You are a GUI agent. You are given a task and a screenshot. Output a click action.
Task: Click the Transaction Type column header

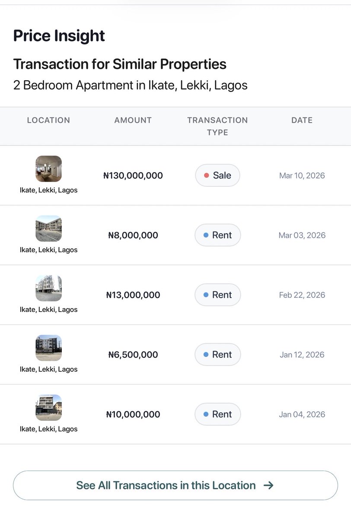click(x=217, y=126)
